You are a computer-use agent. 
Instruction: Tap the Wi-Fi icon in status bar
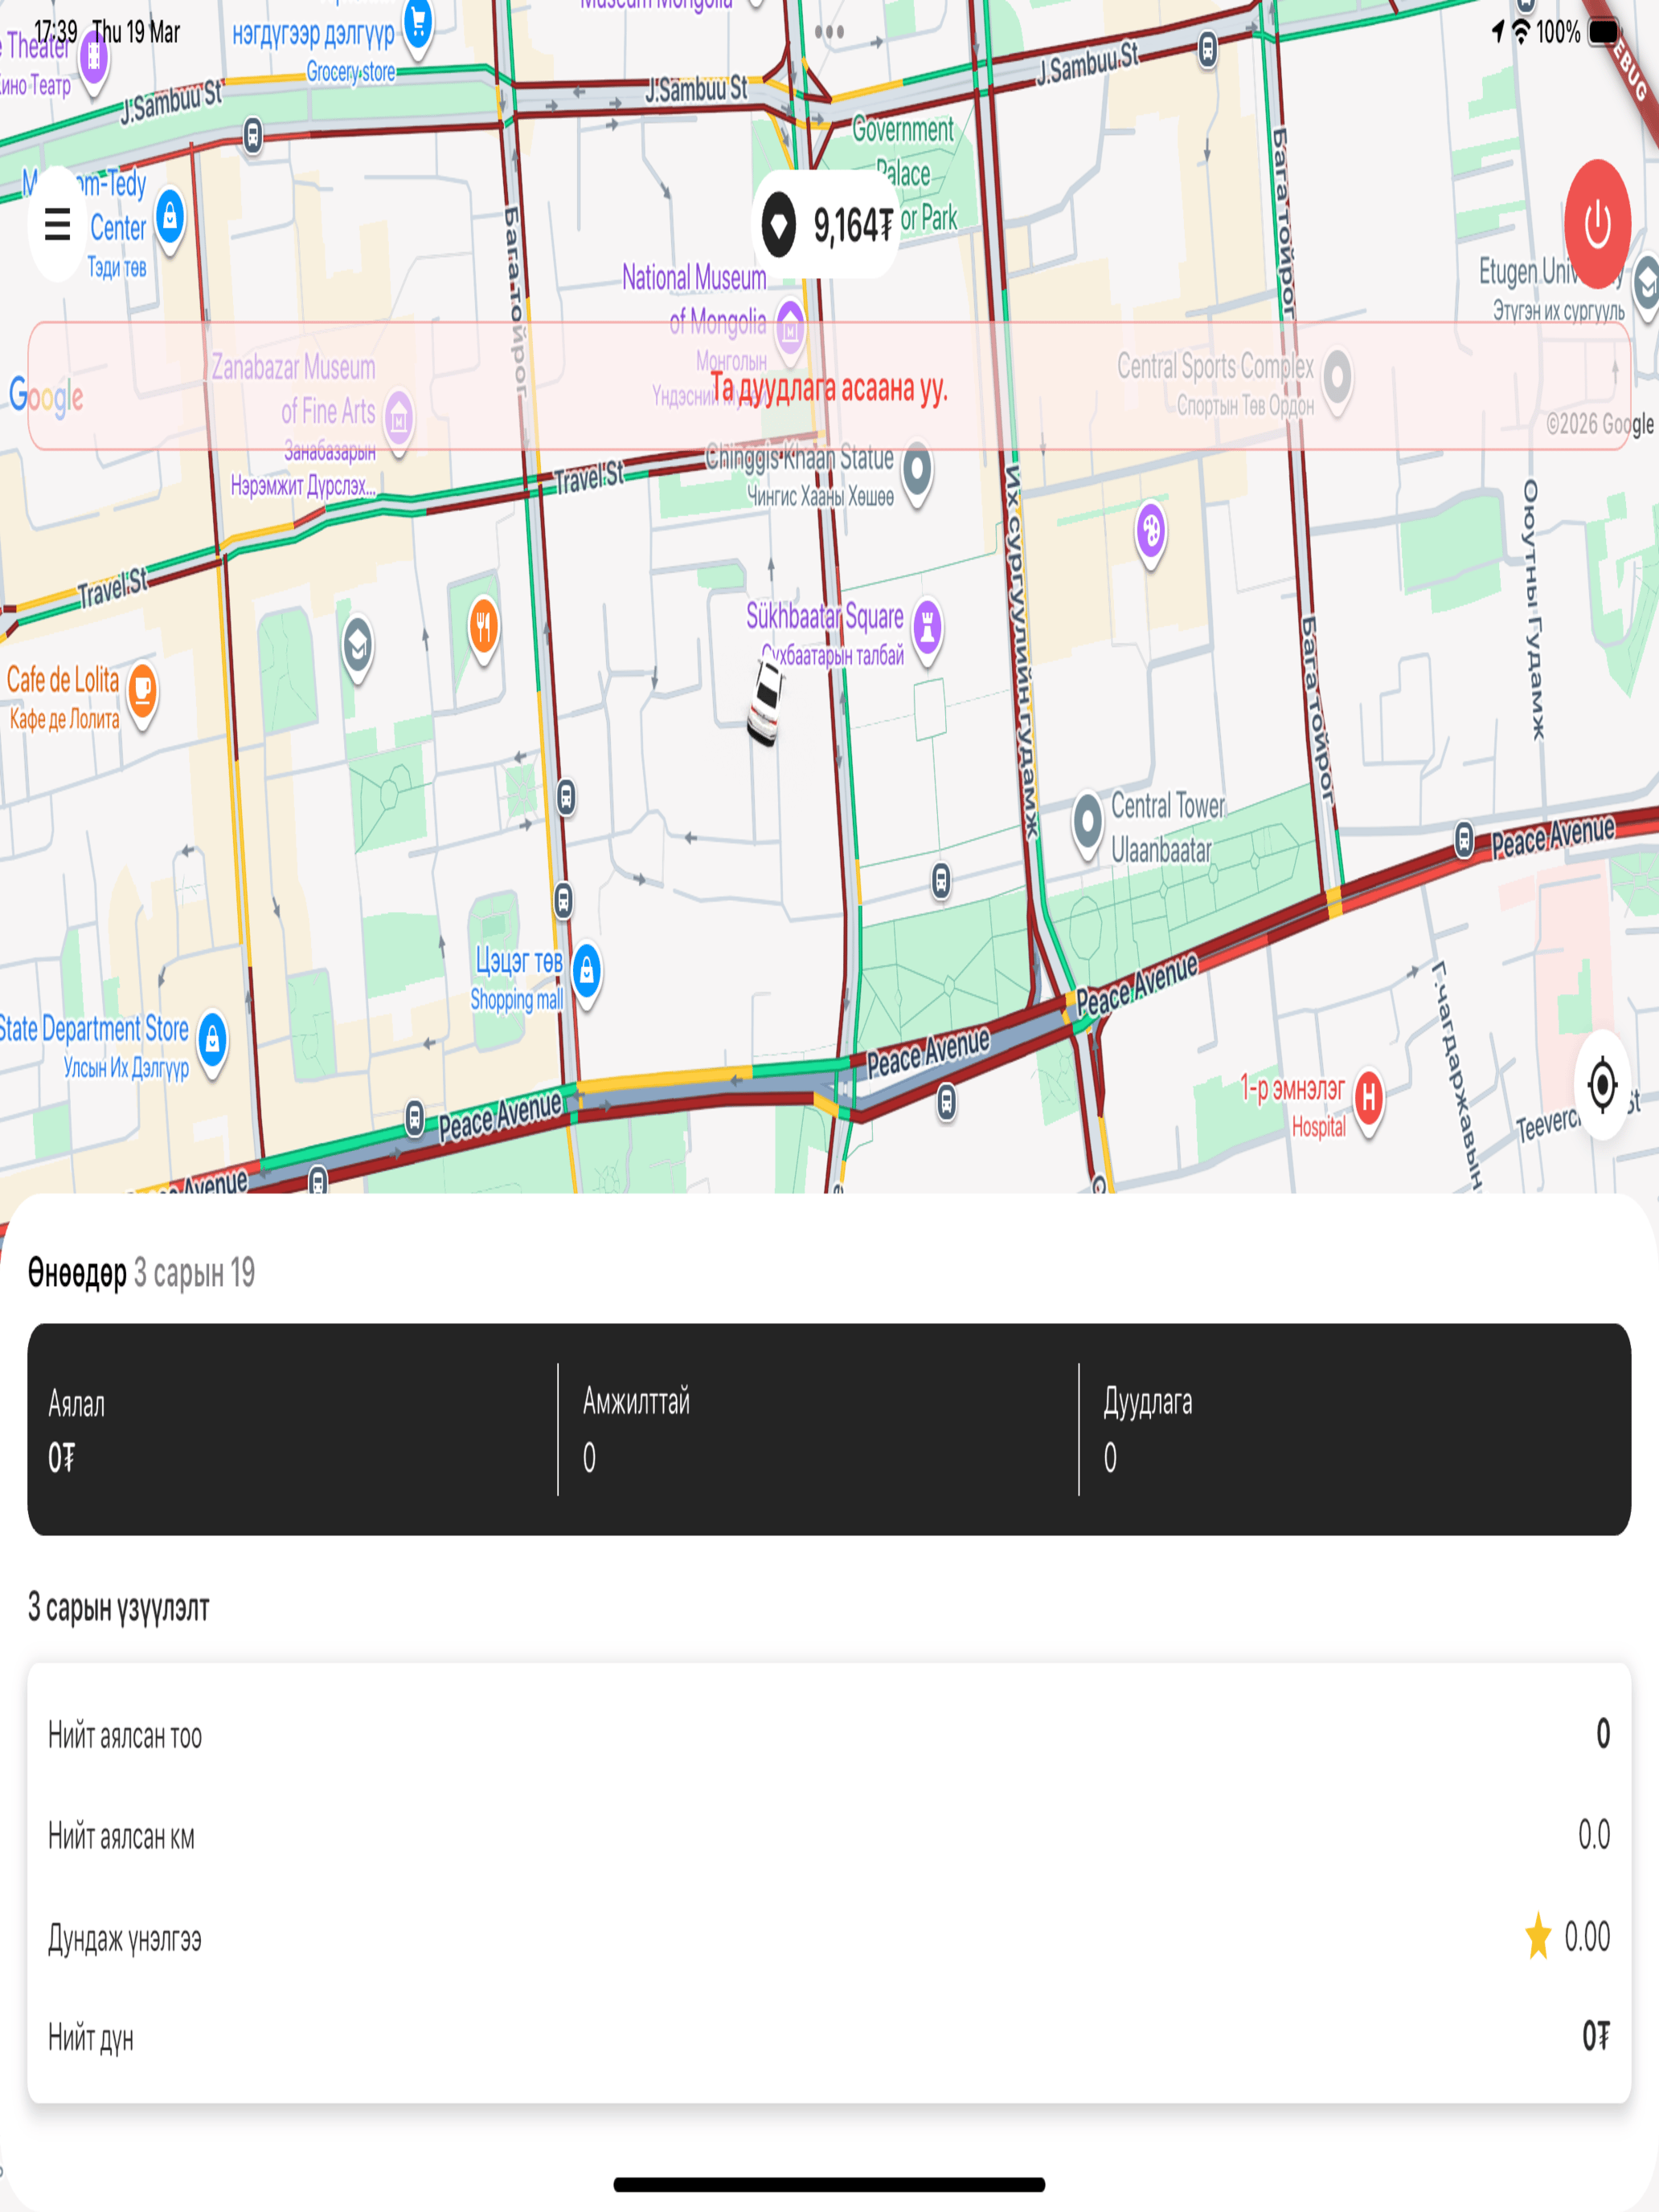pyautogui.click(x=1521, y=32)
